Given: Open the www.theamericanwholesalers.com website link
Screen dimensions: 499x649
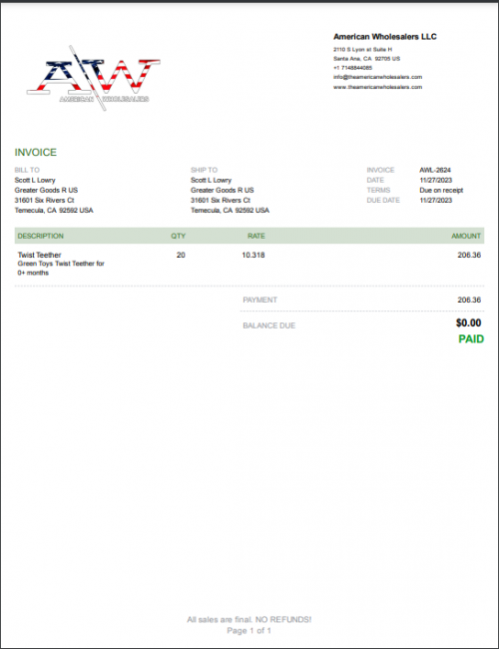Looking at the screenshot, I should 378,87.
